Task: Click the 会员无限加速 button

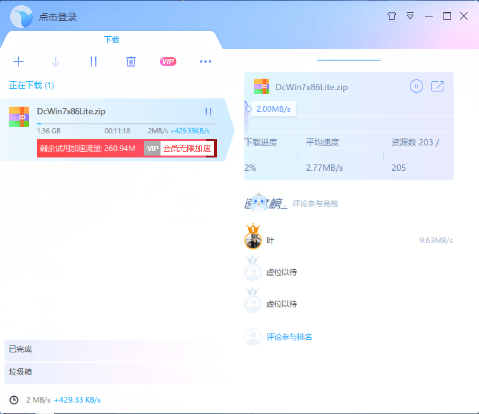Action: click(186, 149)
